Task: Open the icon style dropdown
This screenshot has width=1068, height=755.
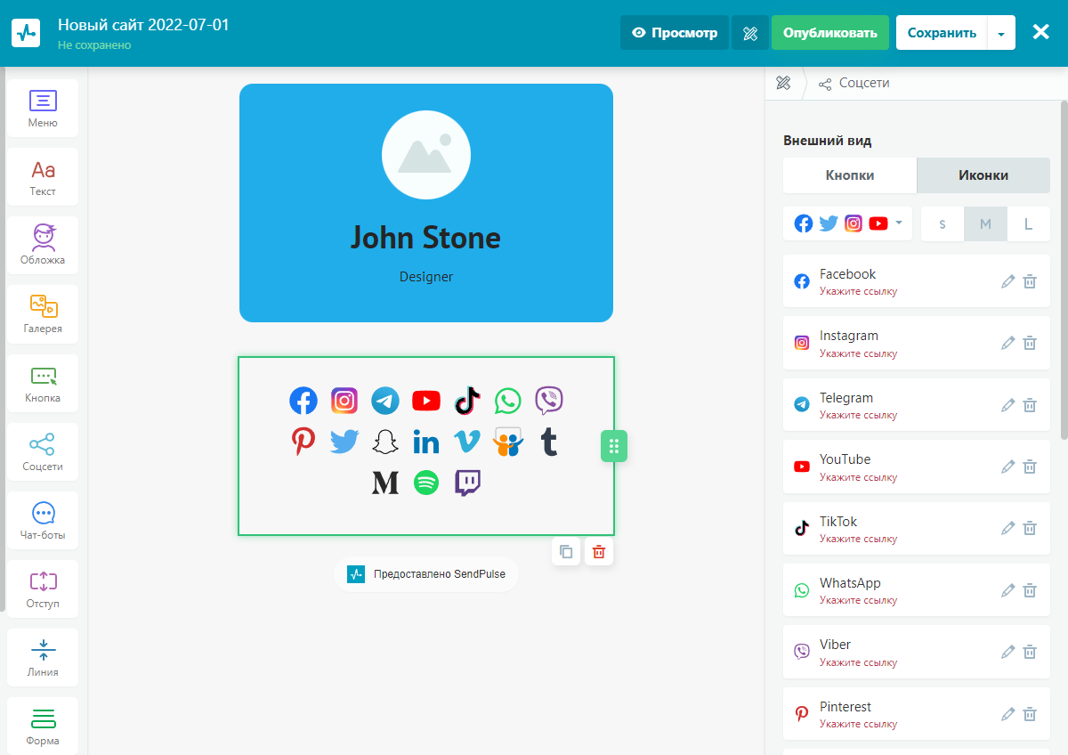Action: coord(848,223)
